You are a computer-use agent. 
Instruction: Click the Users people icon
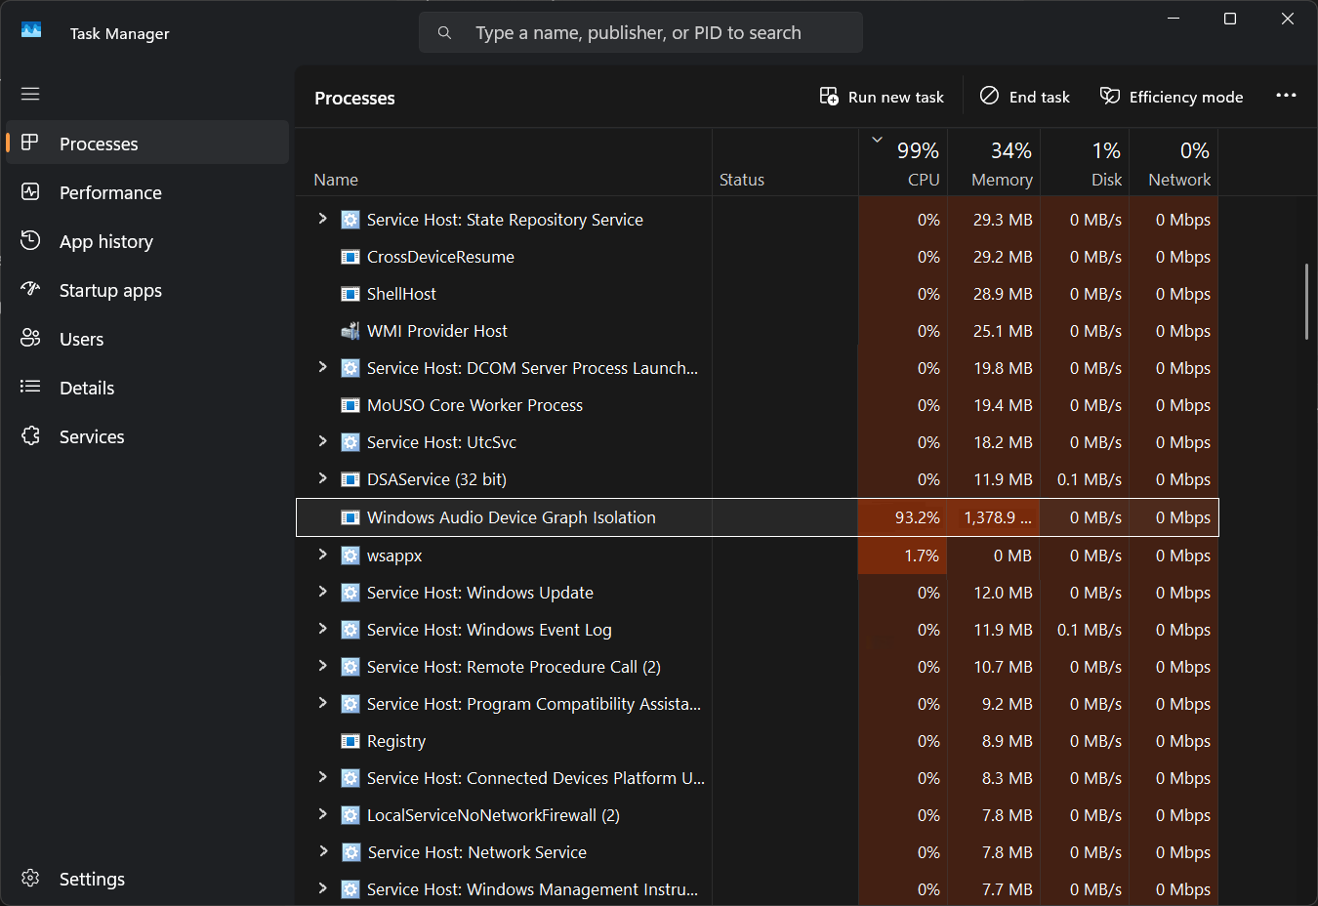point(30,338)
